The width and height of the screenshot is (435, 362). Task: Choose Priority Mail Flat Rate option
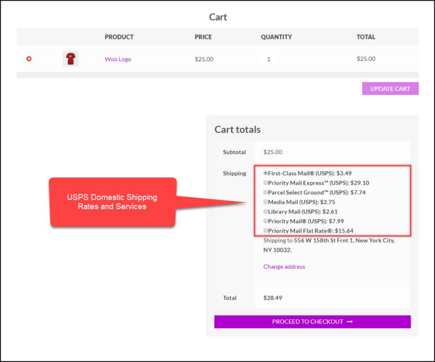(266, 231)
